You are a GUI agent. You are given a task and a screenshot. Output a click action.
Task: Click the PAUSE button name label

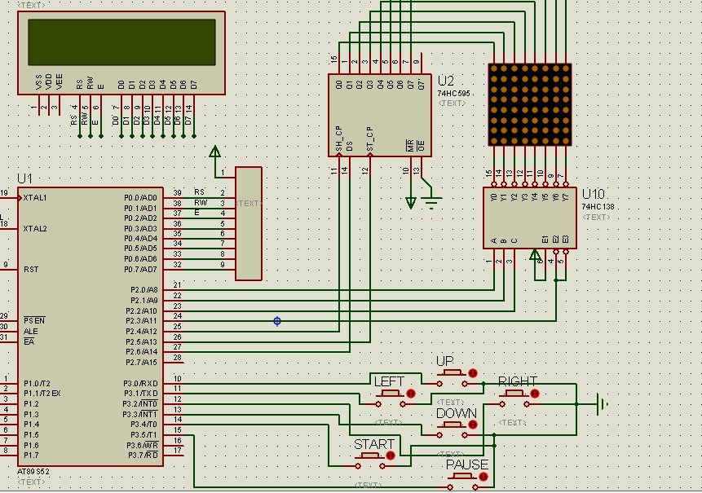click(x=467, y=464)
